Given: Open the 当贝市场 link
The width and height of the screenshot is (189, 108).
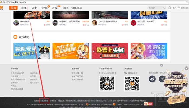Looking at the screenshot, I should click(x=34, y=73).
